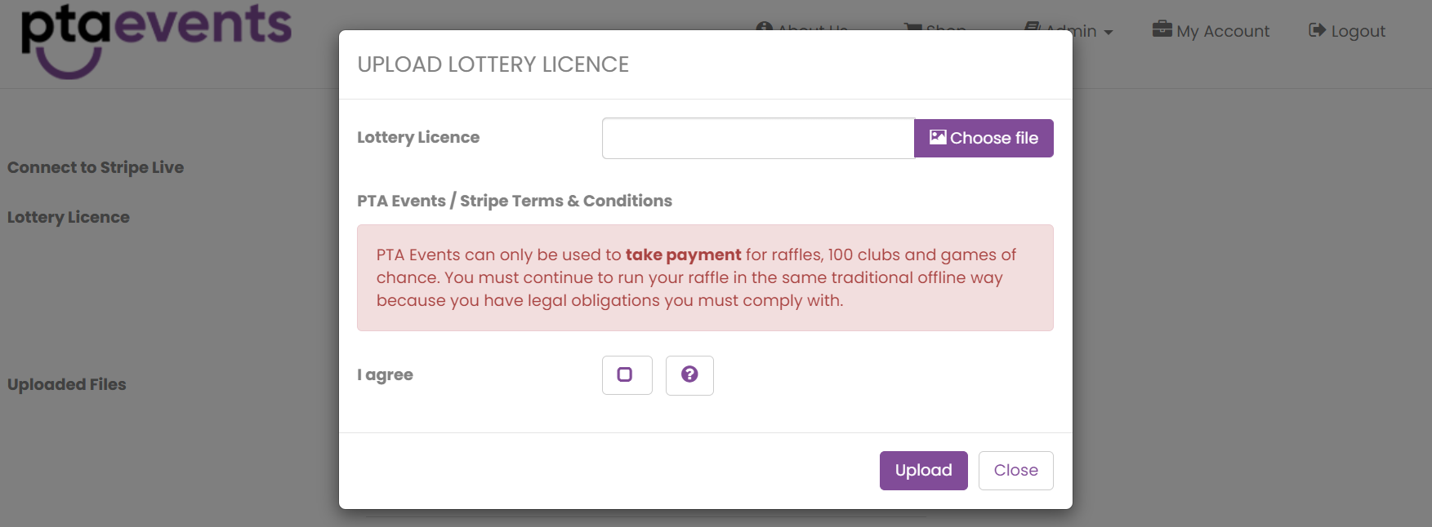The width and height of the screenshot is (1432, 527).
Task: Select the image icon on Choose file button
Action: [938, 137]
